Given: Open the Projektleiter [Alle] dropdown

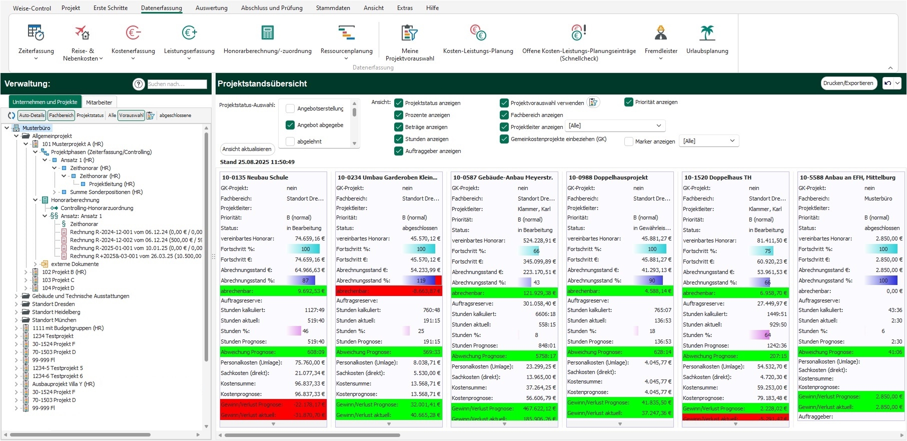Looking at the screenshot, I should (616, 125).
